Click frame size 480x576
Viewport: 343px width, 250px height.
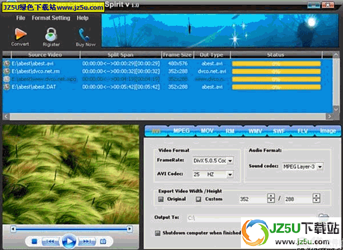pos(178,64)
